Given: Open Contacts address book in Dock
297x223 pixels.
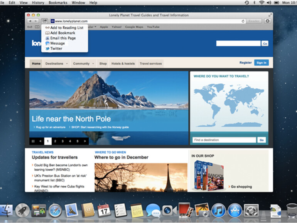Looking at the screenshot, I should click(88, 210).
